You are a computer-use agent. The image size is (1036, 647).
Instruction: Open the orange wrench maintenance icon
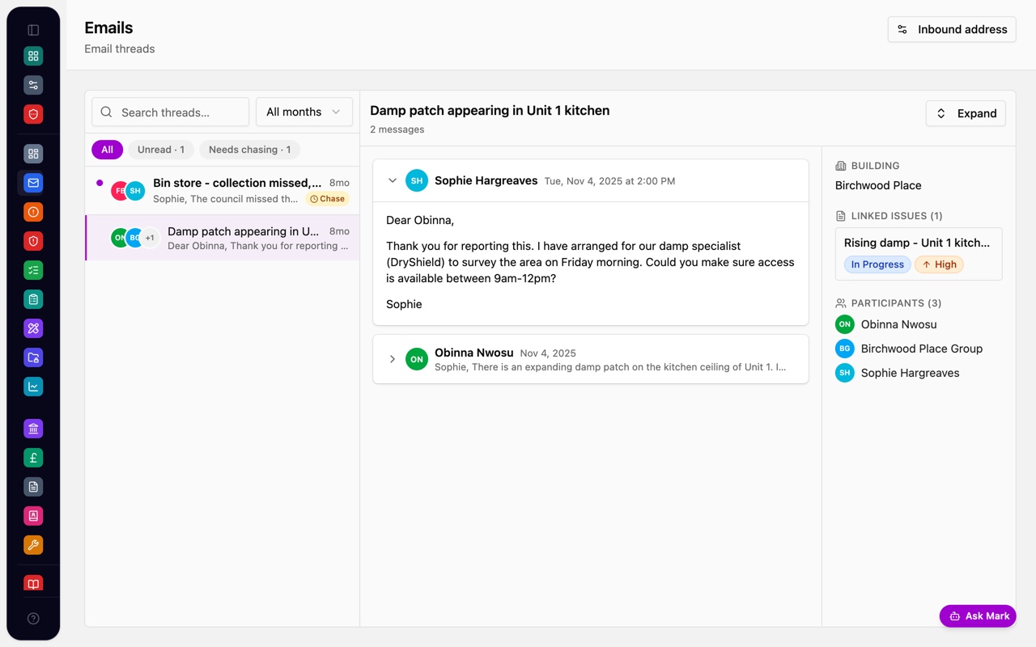pyautogui.click(x=33, y=545)
